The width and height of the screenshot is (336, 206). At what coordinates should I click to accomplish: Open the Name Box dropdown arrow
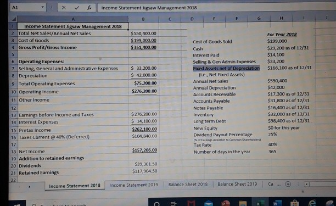click(x=43, y=7)
